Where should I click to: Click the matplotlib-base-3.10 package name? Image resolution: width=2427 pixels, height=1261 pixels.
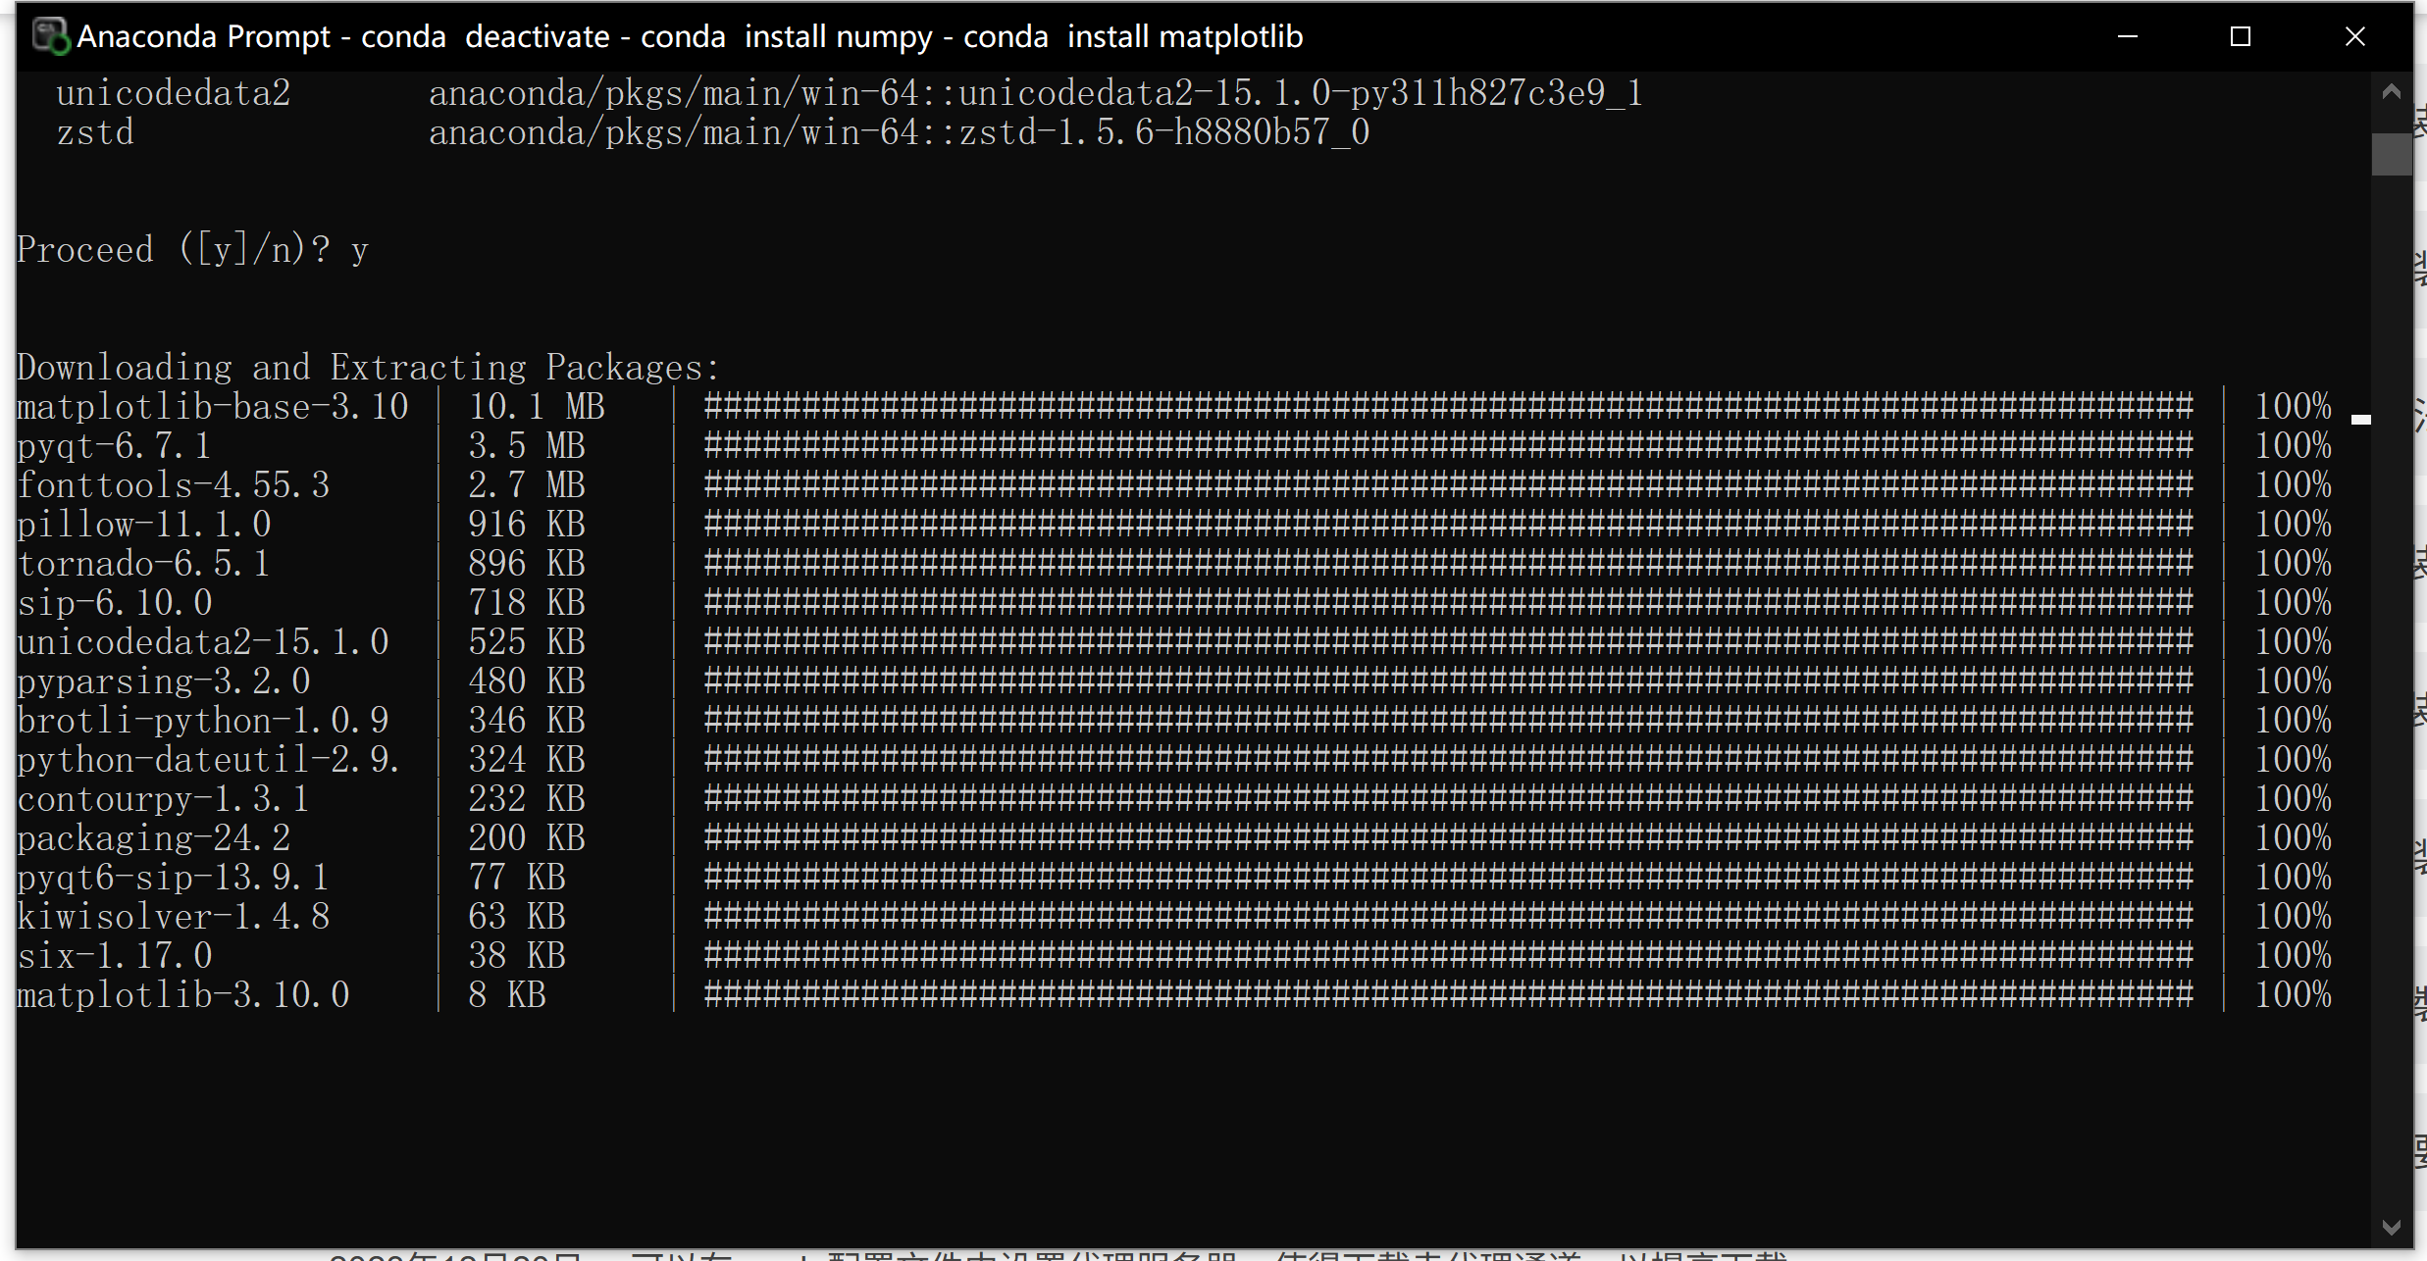(212, 407)
